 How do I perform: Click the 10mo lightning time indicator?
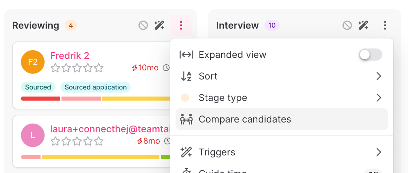click(145, 68)
